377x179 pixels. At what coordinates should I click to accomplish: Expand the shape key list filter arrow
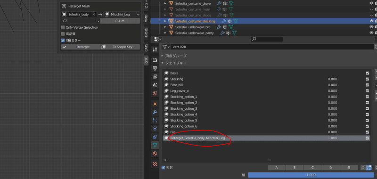pyautogui.click(x=165, y=160)
